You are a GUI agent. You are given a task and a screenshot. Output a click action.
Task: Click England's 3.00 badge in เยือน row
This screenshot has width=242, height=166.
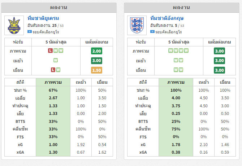tap(219, 70)
